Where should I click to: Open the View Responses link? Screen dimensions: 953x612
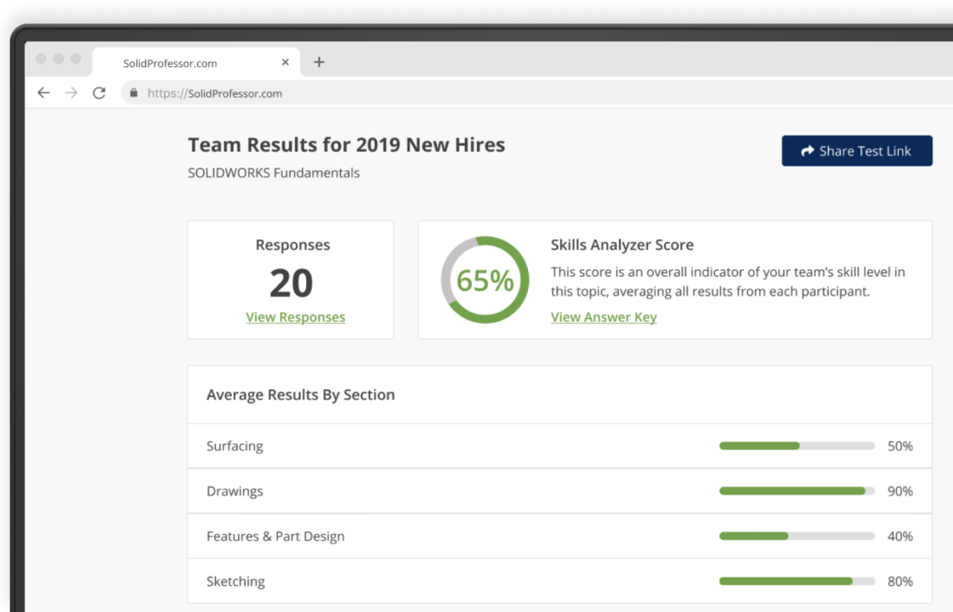295,317
